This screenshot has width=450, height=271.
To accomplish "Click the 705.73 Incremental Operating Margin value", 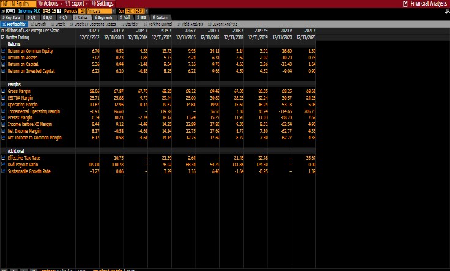I will pyautogui.click(x=309, y=111).
